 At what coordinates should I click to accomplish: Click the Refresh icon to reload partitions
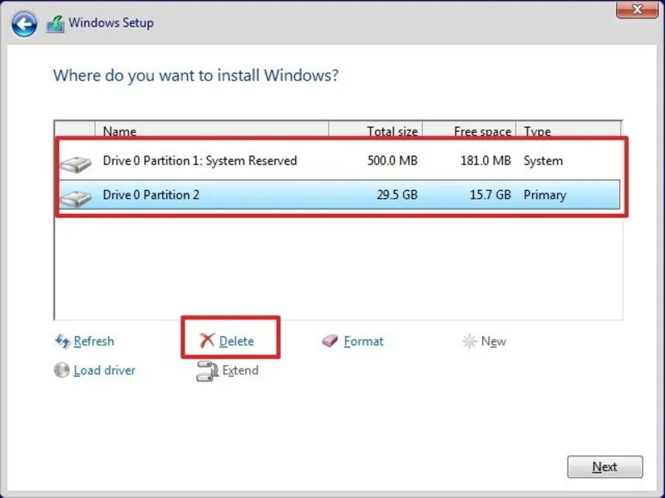pyautogui.click(x=62, y=341)
